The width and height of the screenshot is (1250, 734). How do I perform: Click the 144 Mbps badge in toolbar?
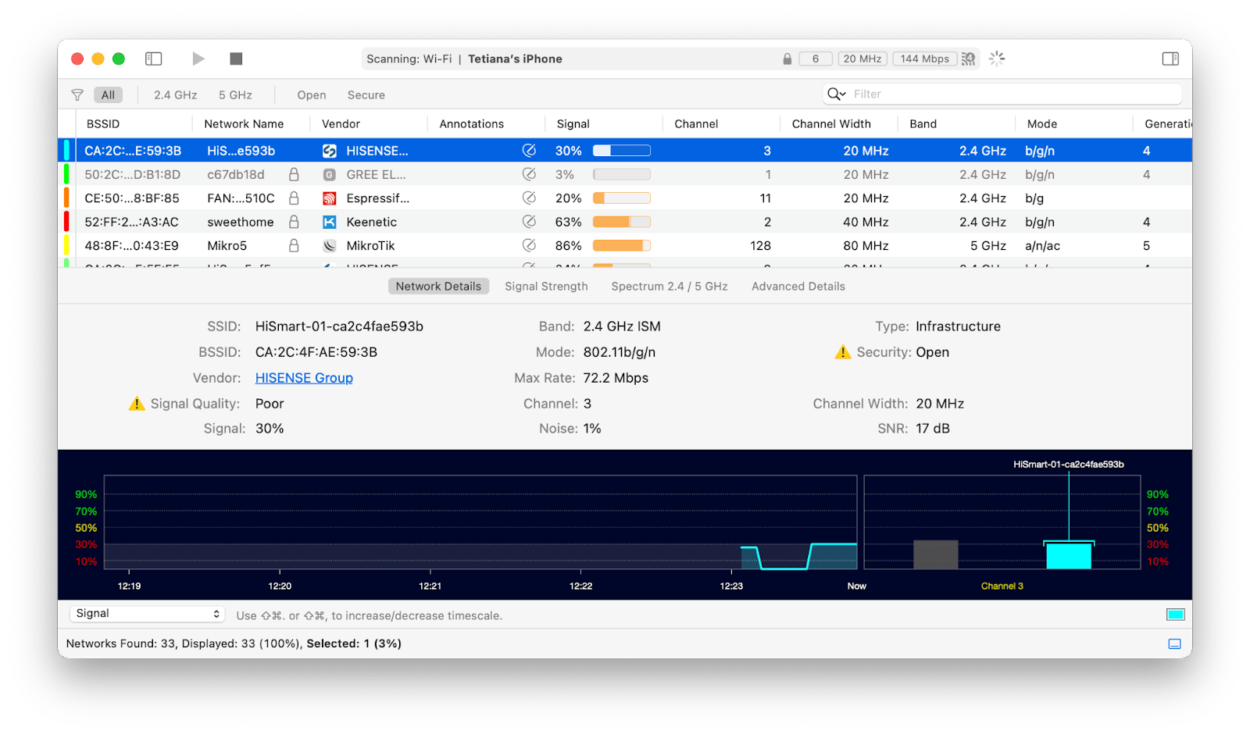(x=924, y=59)
